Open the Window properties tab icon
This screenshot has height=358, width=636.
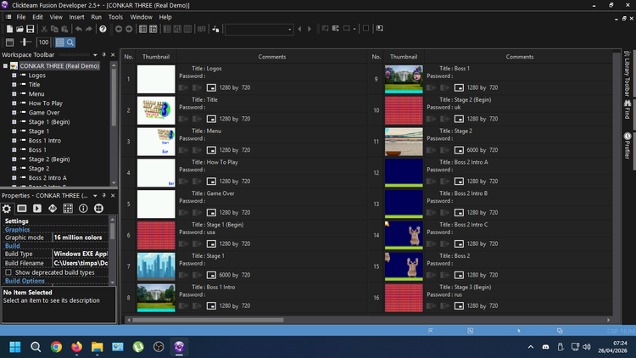pyautogui.click(x=22, y=208)
